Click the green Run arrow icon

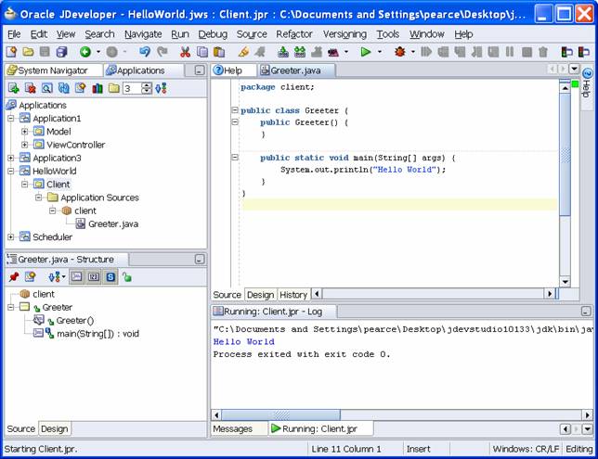point(365,51)
